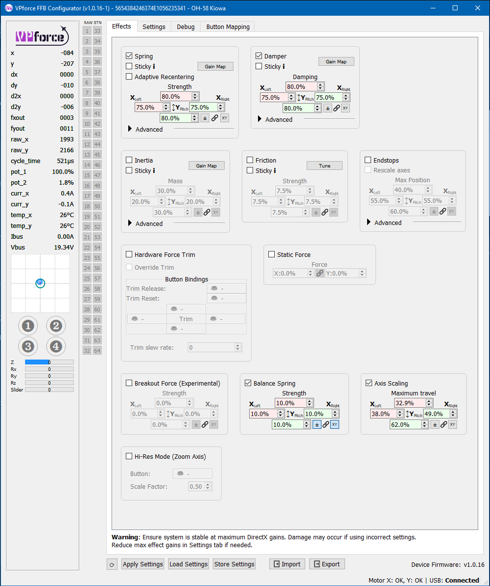
Task: Click the Balance Spring chain link icon
Action: click(326, 424)
